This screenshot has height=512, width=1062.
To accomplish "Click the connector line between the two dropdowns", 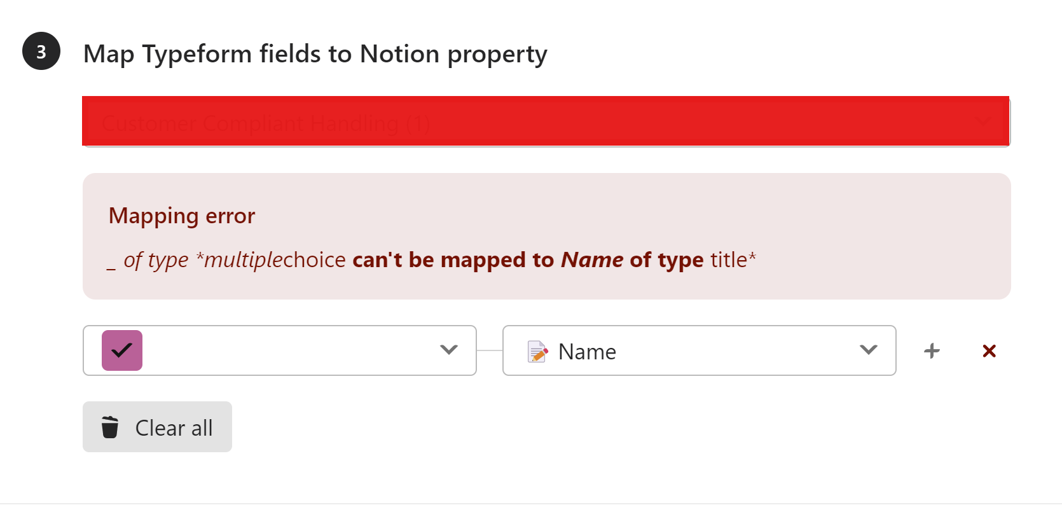I will pos(490,350).
